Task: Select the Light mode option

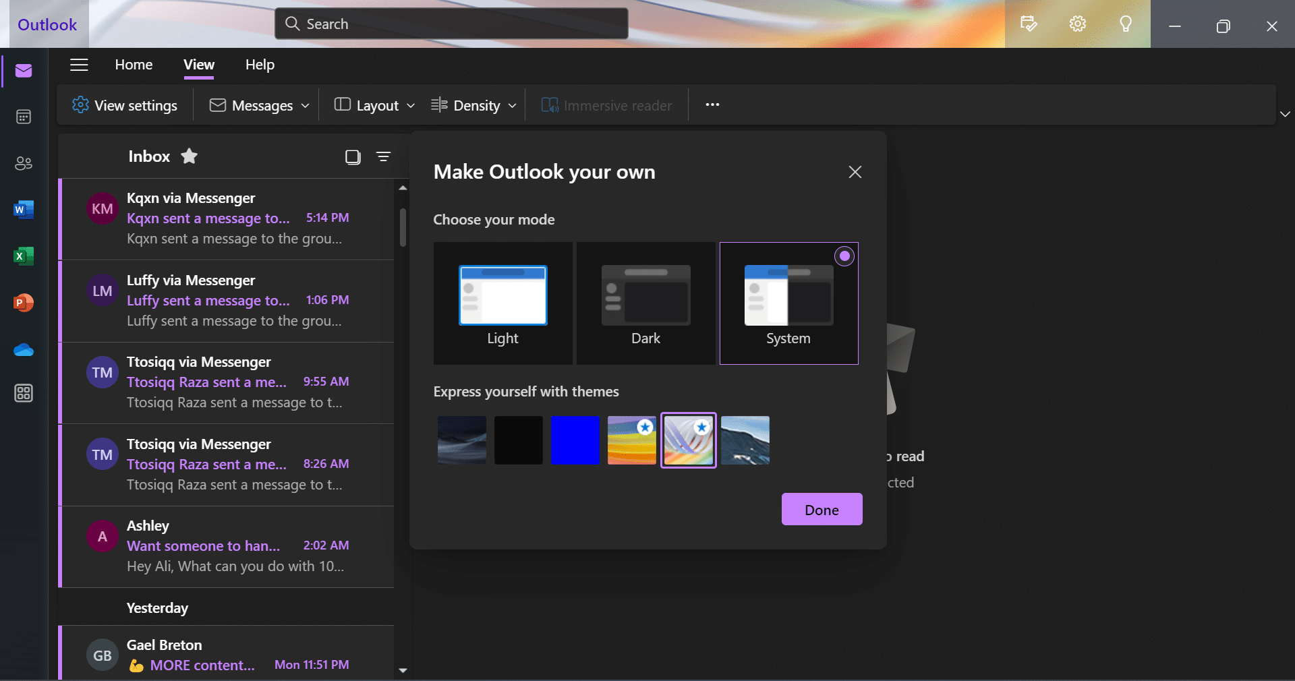Action: click(x=502, y=303)
